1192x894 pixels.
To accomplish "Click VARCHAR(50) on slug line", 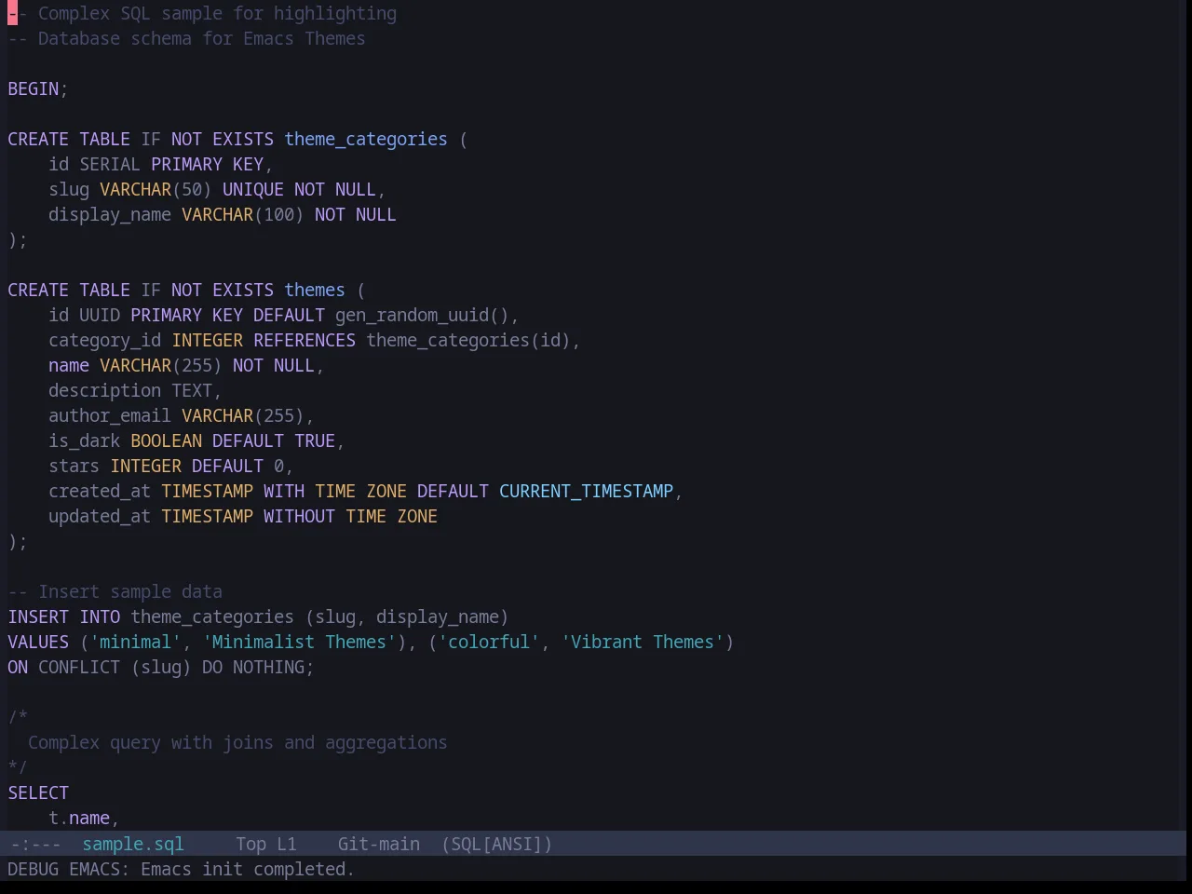I will click(x=156, y=189).
